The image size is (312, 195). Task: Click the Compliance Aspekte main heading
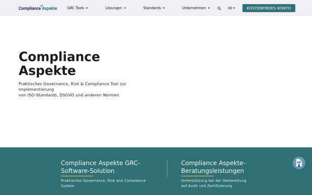[x=59, y=63]
